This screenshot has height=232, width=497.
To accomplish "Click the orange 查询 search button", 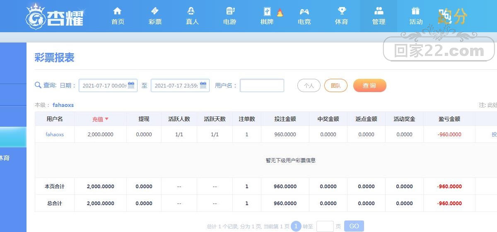I will [370, 85].
